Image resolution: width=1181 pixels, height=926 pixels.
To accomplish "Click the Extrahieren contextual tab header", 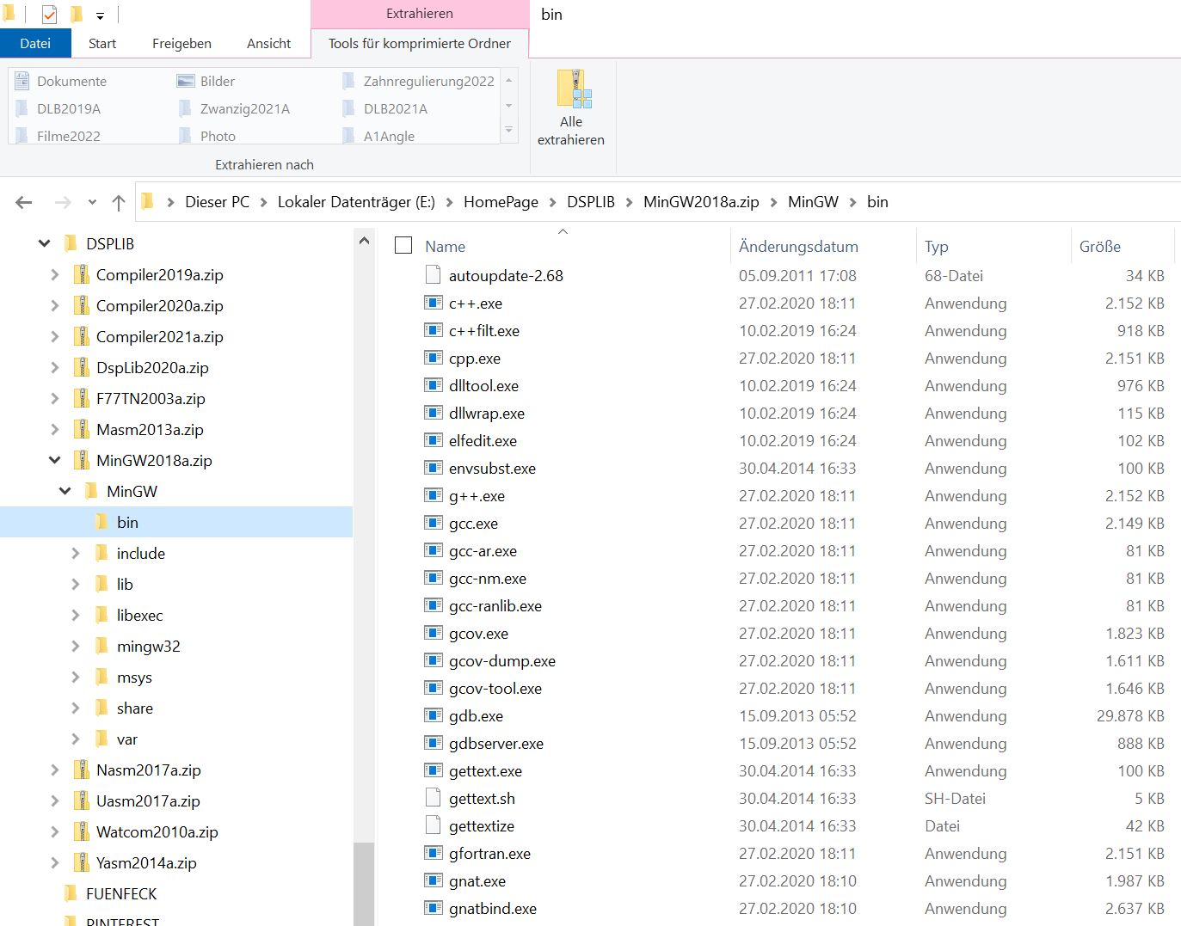I will tap(420, 14).
